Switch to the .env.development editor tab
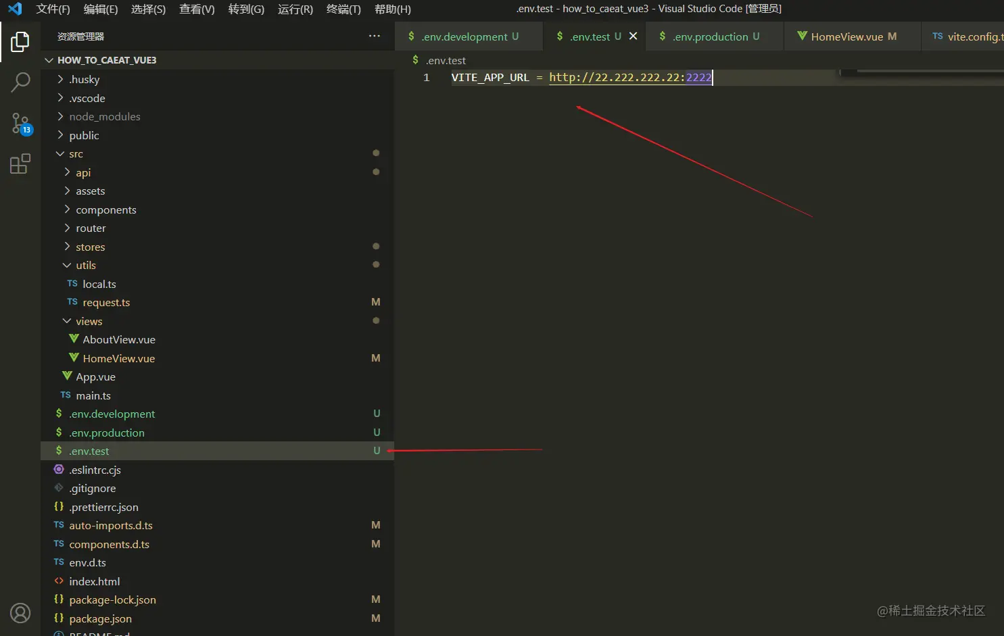This screenshot has height=636, width=1004. pyautogui.click(x=469, y=36)
